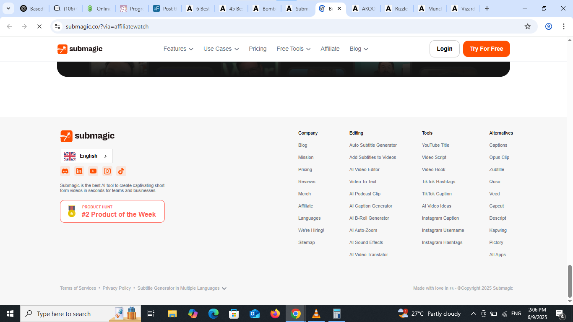Open AI B-Roll Generator link
573x322 pixels.
(369, 218)
